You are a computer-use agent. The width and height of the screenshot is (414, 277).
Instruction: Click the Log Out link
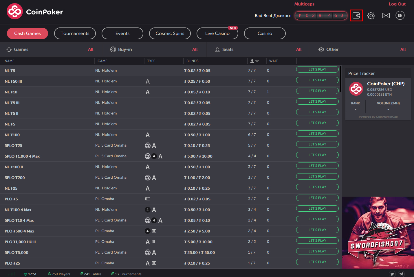397,4
